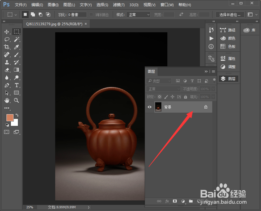Select the History Brush tool
The height and width of the screenshot is (211, 261).
click(x=16, y=63)
